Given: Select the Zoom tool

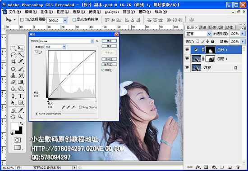Looking at the screenshot, I should coord(21,117).
